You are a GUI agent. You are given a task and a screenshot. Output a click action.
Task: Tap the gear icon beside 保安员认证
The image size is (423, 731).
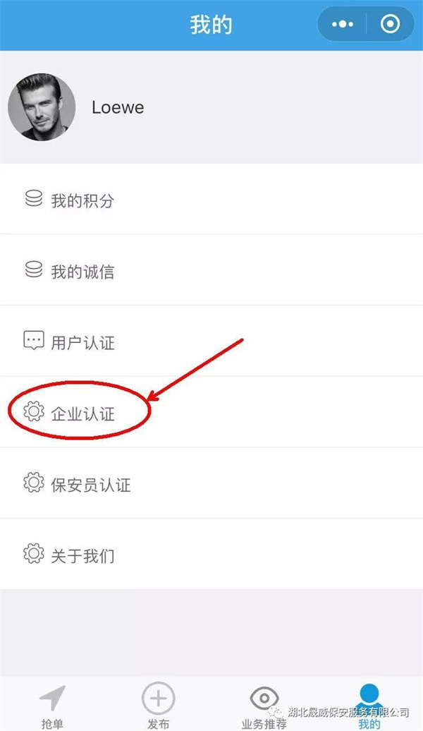(x=34, y=483)
